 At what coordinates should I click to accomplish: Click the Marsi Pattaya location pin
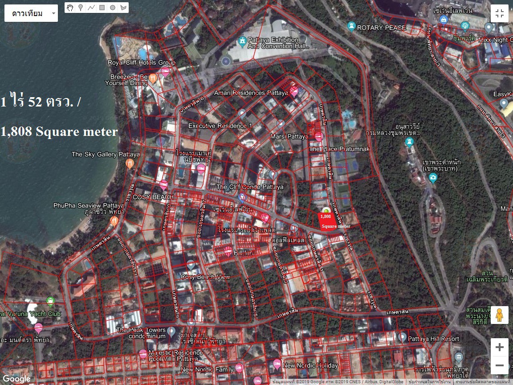point(281,124)
